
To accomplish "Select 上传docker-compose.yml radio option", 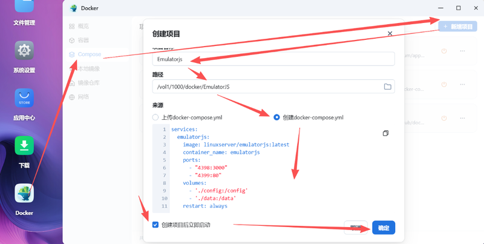I will coord(155,117).
